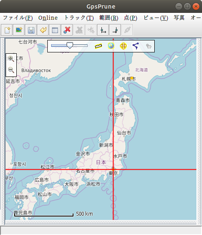Toggle the map globe display icon
The width and height of the screenshot is (202, 235).
[111, 46]
